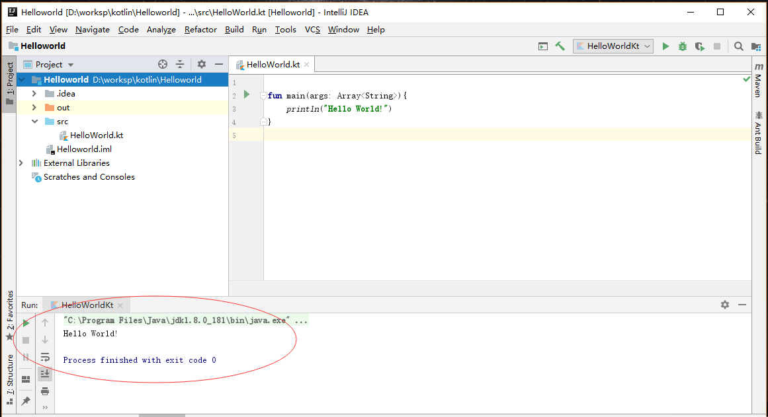Toggle soft-wrap in Run console

pos(45,358)
